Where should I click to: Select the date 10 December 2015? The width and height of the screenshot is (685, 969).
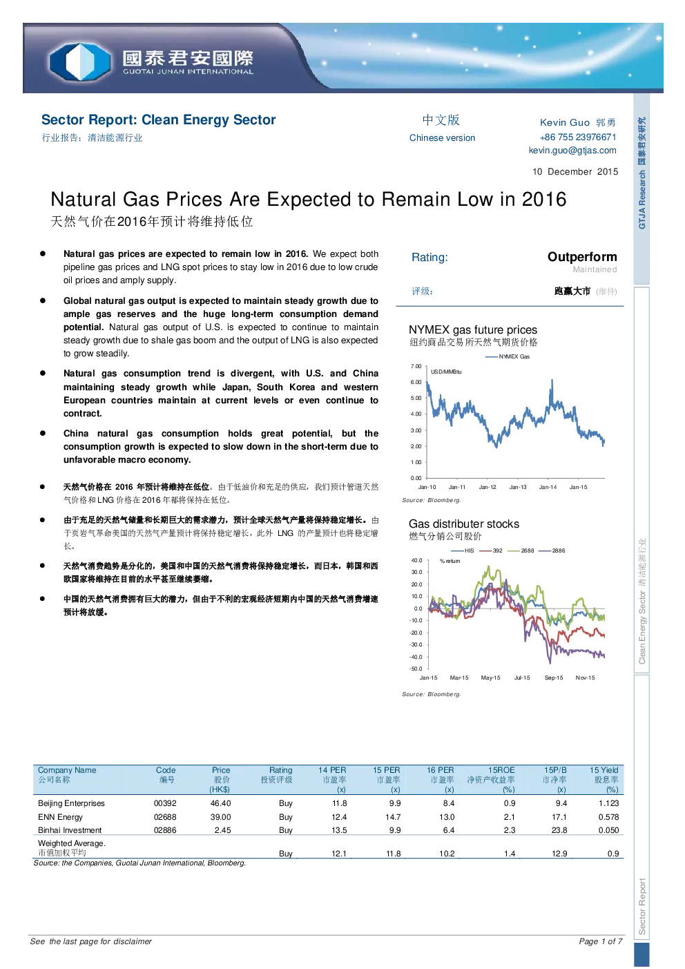[x=575, y=172]
